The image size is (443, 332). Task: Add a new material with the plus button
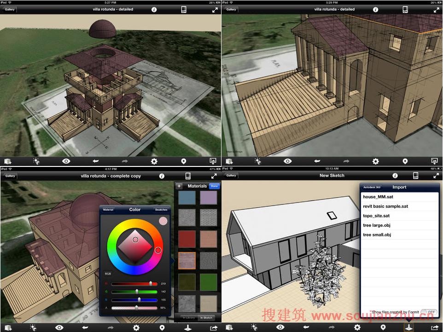point(179,186)
